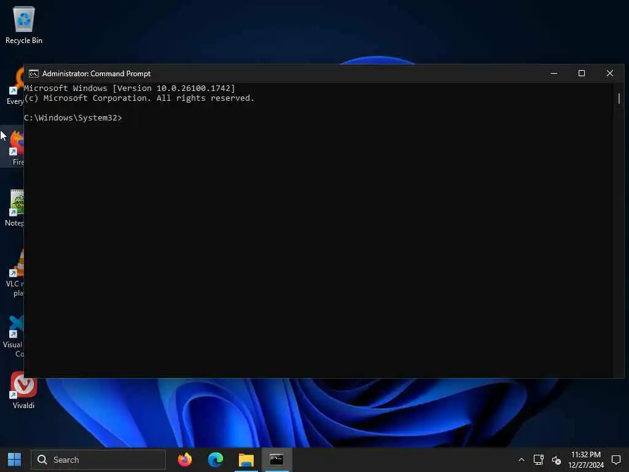Open the network status tray icon

[538, 460]
